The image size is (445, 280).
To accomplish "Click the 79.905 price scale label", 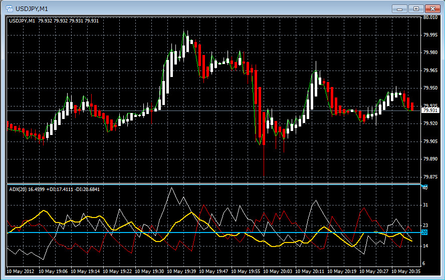I will [x=430, y=141].
